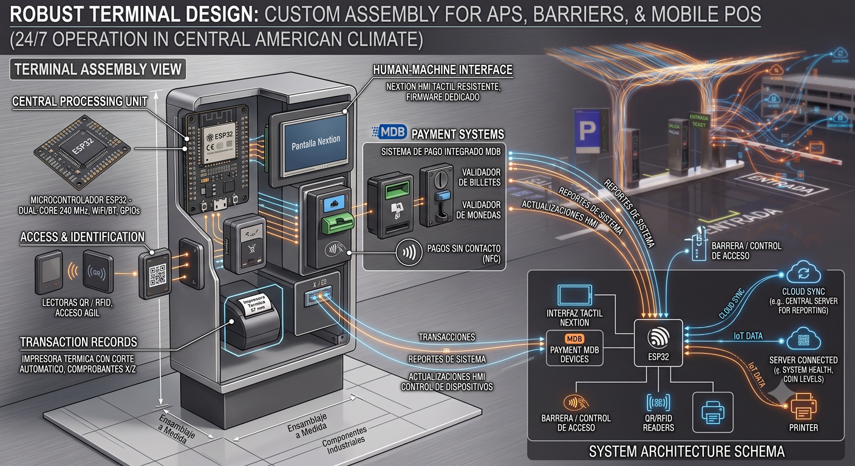Select the Payment MDB Devices box
Image resolution: width=855 pixels, height=466 pixels.
tap(574, 348)
